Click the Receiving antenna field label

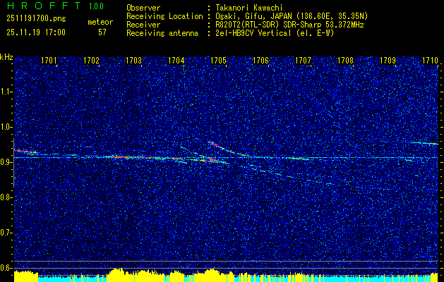pyautogui.click(x=162, y=33)
